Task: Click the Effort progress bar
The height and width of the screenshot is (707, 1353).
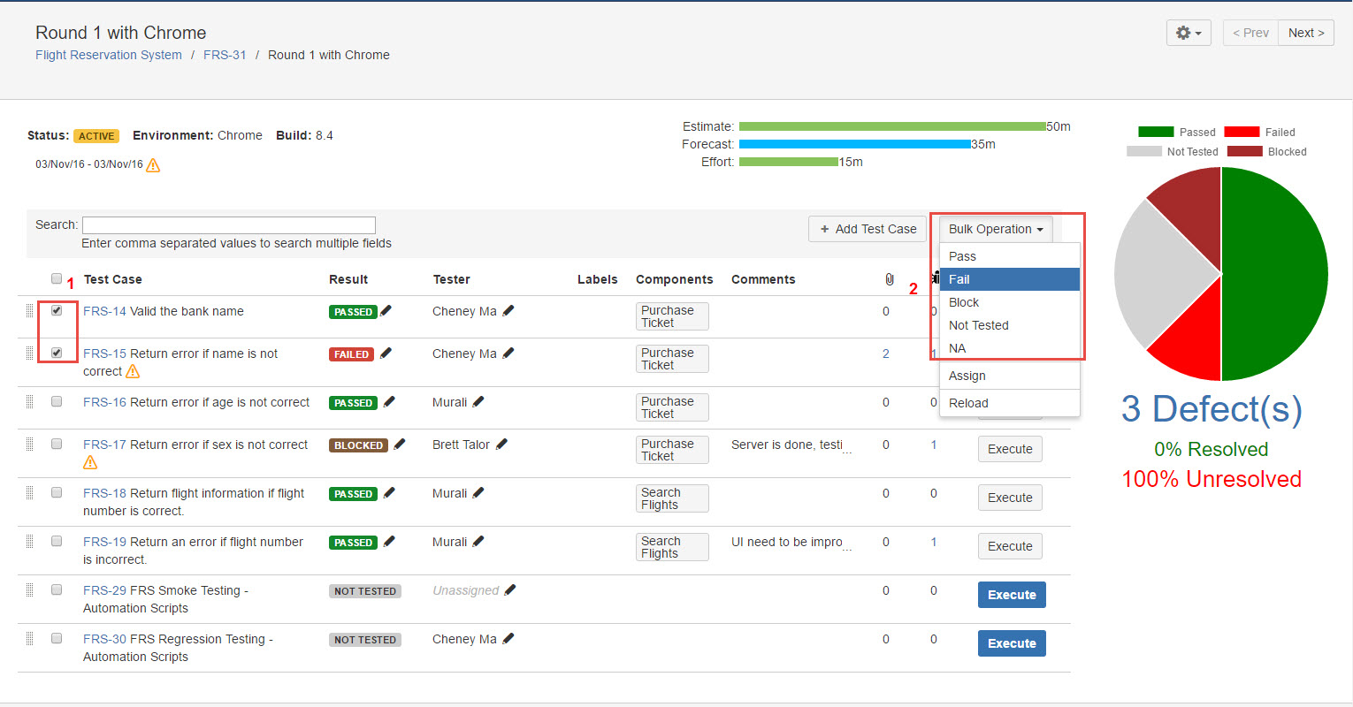Action: (789, 162)
